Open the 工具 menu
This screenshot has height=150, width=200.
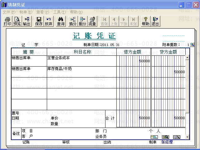coord(59,12)
